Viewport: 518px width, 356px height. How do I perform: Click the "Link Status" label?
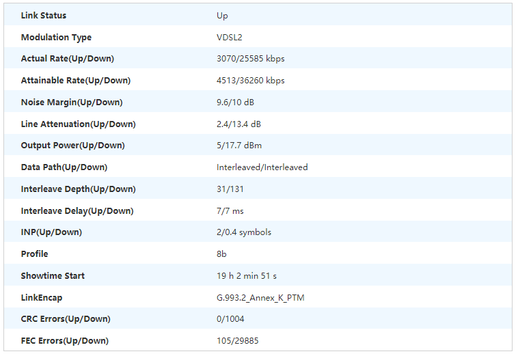tap(44, 16)
